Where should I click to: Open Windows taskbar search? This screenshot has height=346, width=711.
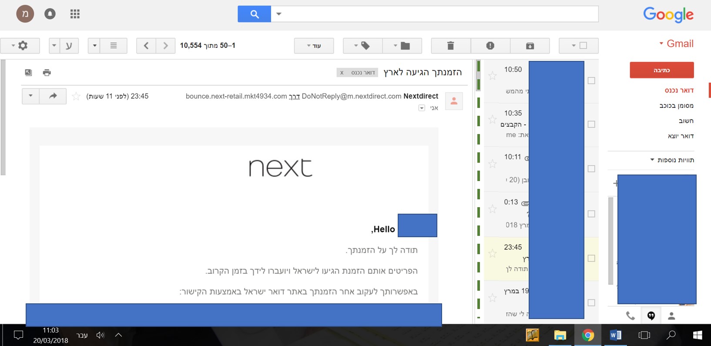671,335
